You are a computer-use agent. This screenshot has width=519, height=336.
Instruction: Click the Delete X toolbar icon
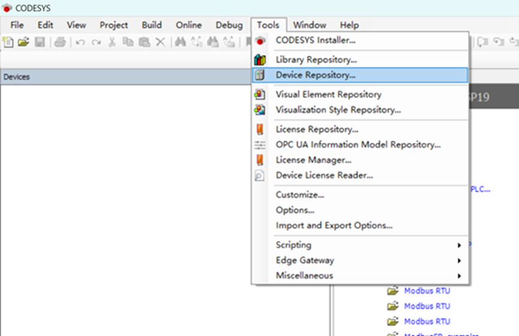pyautogui.click(x=160, y=42)
